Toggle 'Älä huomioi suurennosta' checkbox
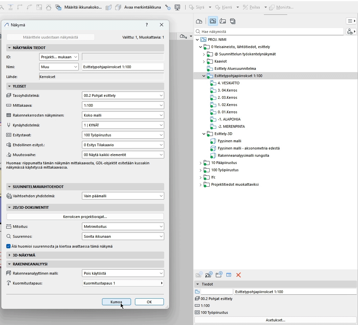358x325 pixels. point(9,246)
